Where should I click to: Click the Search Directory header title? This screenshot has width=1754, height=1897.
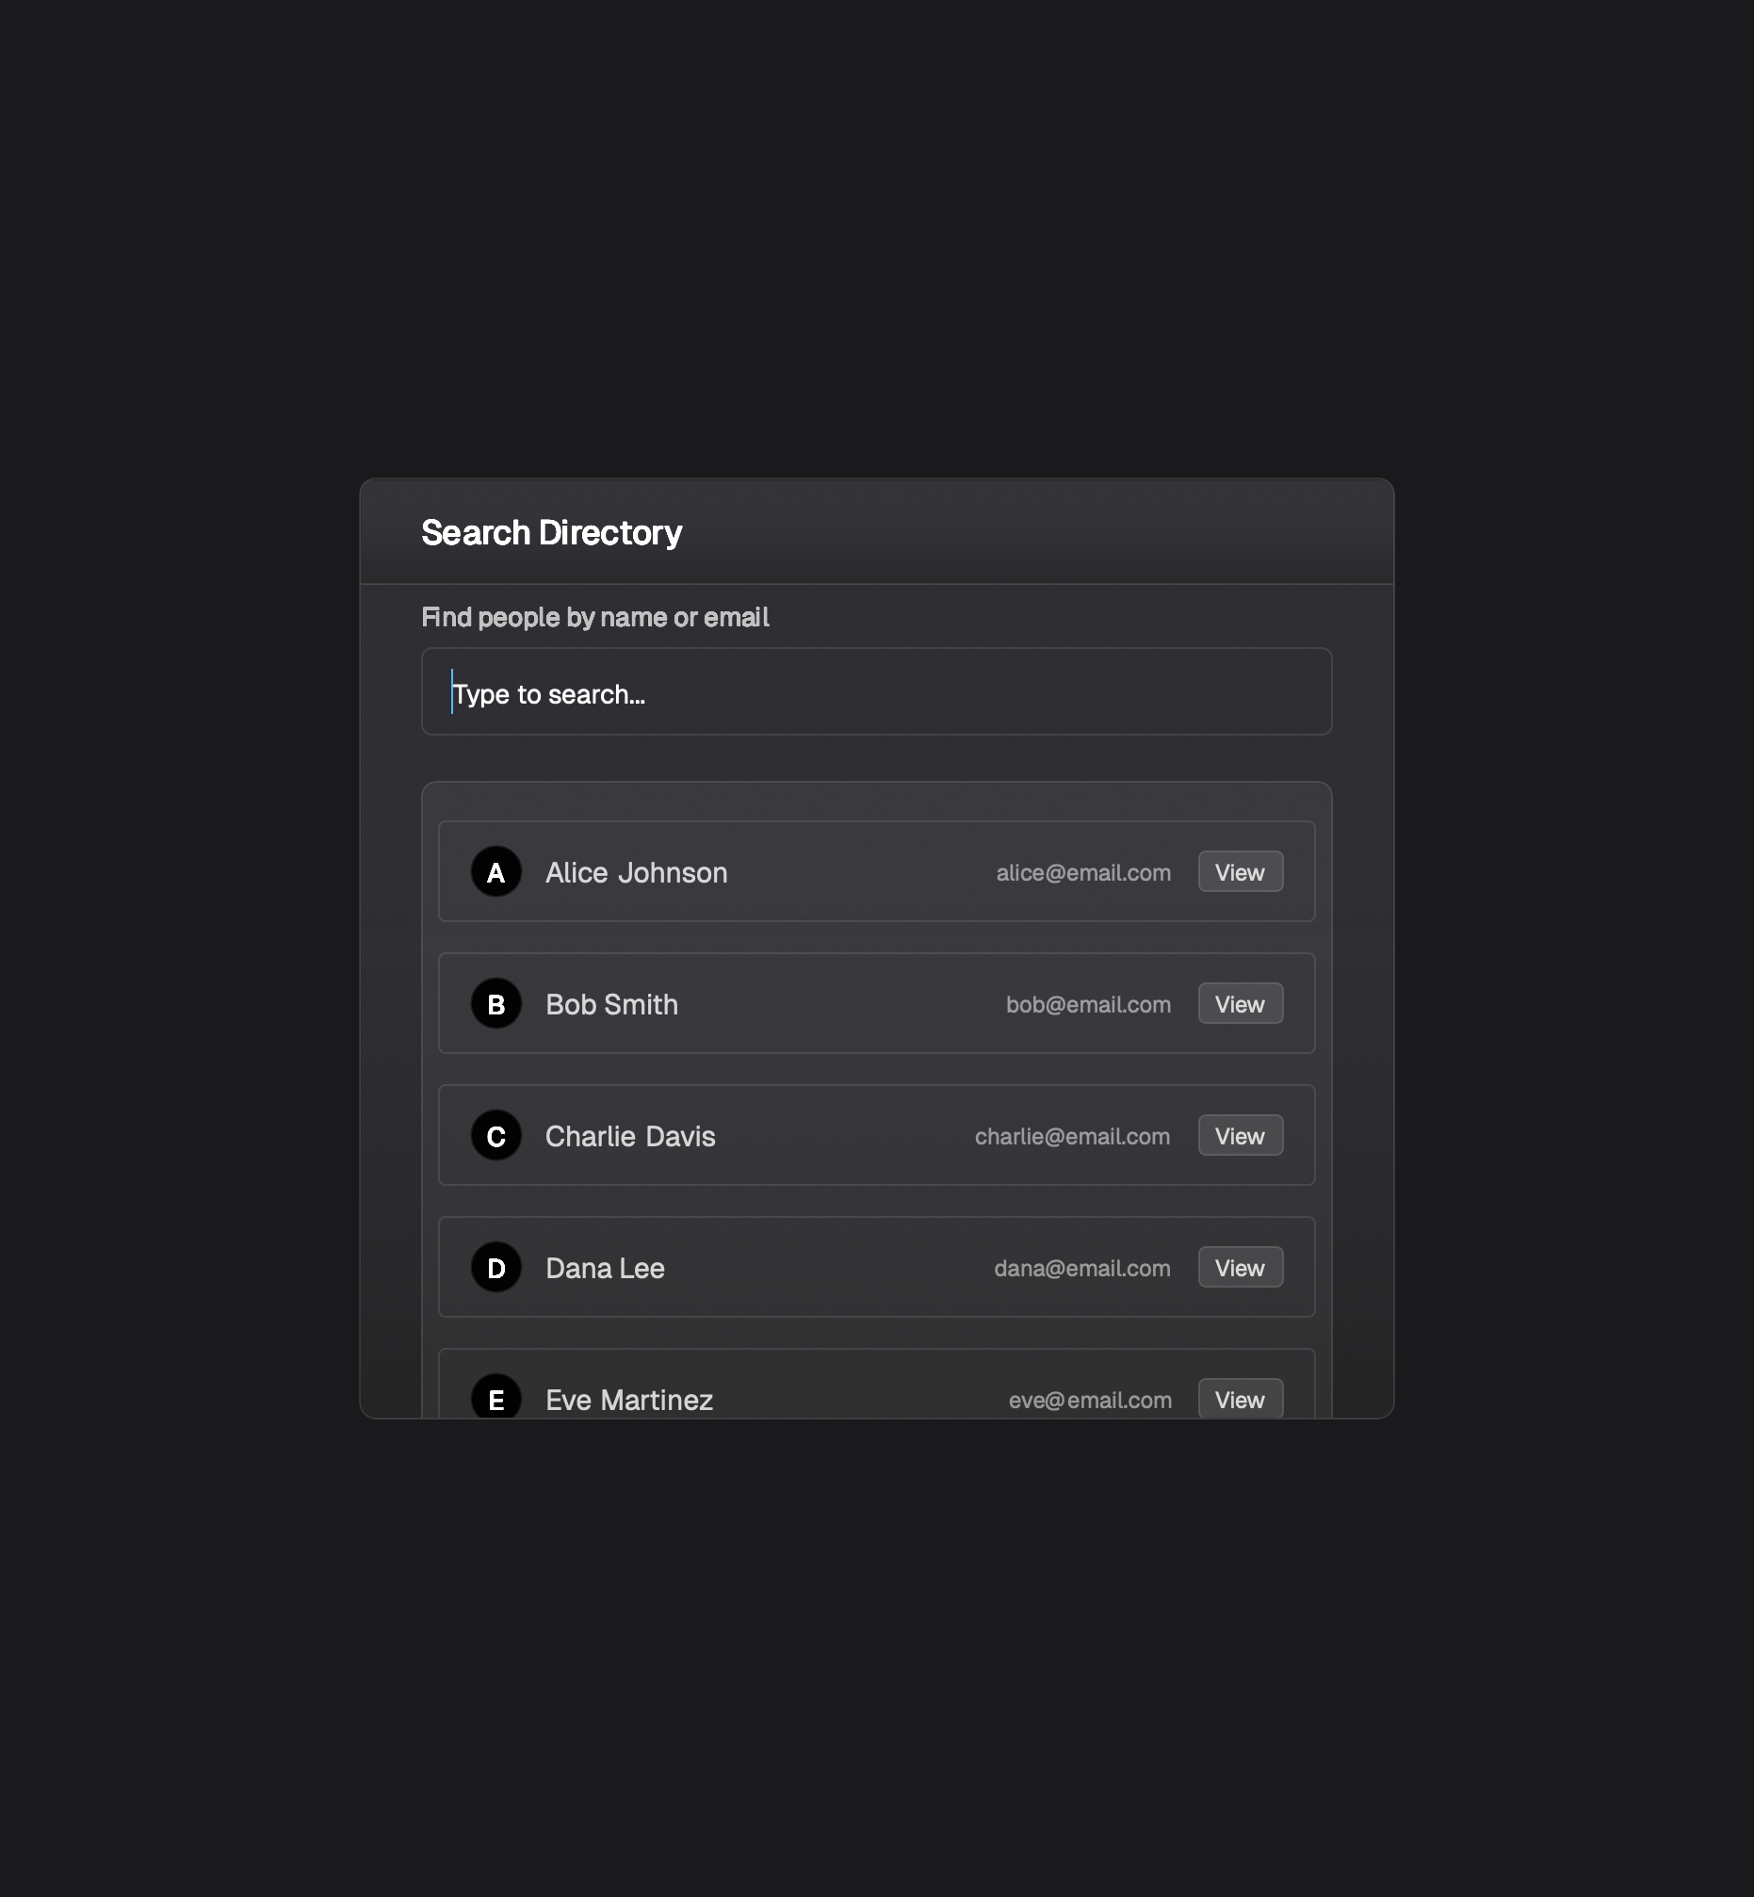click(550, 531)
